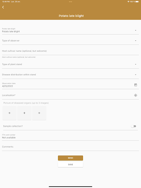
Task: Edit the FTA card number field
Action: [70, 137]
